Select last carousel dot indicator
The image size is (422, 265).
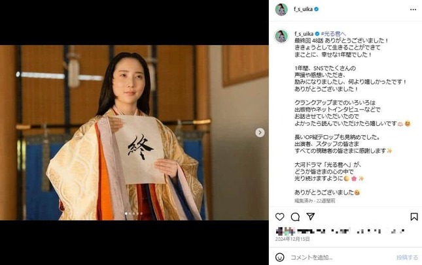coord(141,213)
